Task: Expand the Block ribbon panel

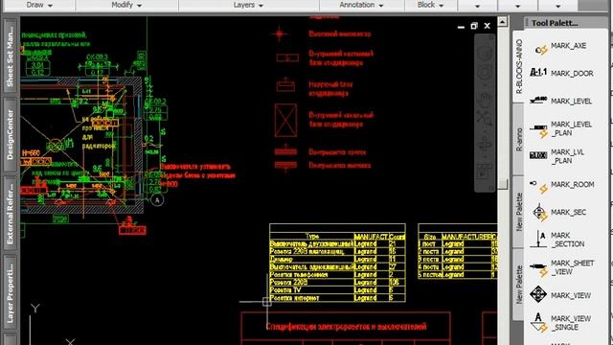Action: tap(430, 5)
